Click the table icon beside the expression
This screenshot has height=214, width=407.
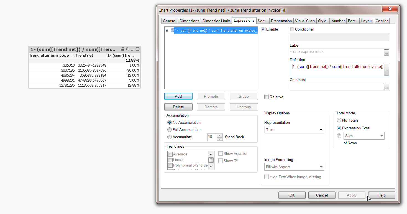[172, 30]
